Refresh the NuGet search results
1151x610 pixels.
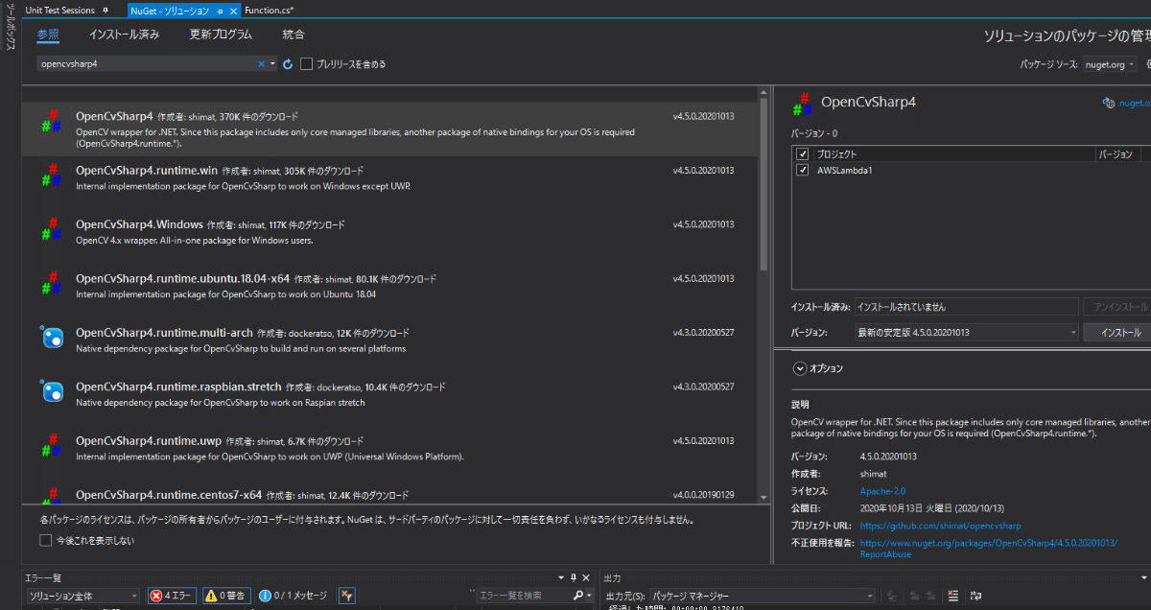288,63
